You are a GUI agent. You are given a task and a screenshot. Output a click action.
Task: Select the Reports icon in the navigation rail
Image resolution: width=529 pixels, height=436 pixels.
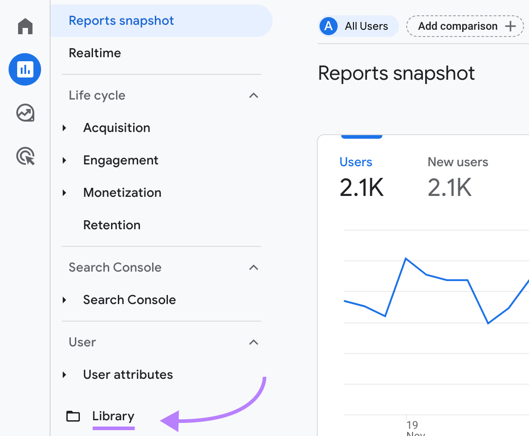24,69
